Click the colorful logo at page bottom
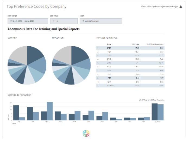Image resolution: width=190 pixels, height=141 pixels. 86,133
